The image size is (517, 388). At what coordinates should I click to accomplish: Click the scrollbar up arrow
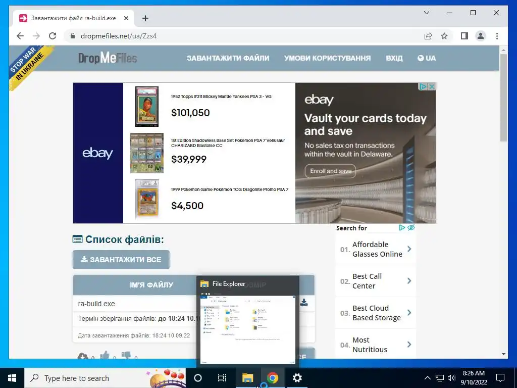click(x=503, y=50)
